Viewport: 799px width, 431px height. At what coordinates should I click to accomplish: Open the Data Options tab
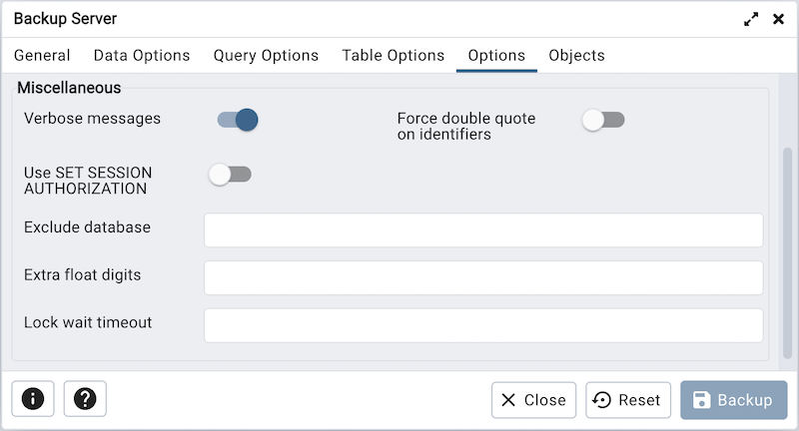click(x=142, y=56)
